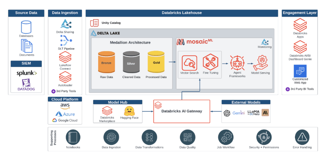Viewport: 333px width, 161px height.
Task: Click the Engagement Layer header
Action: coord(300,13)
